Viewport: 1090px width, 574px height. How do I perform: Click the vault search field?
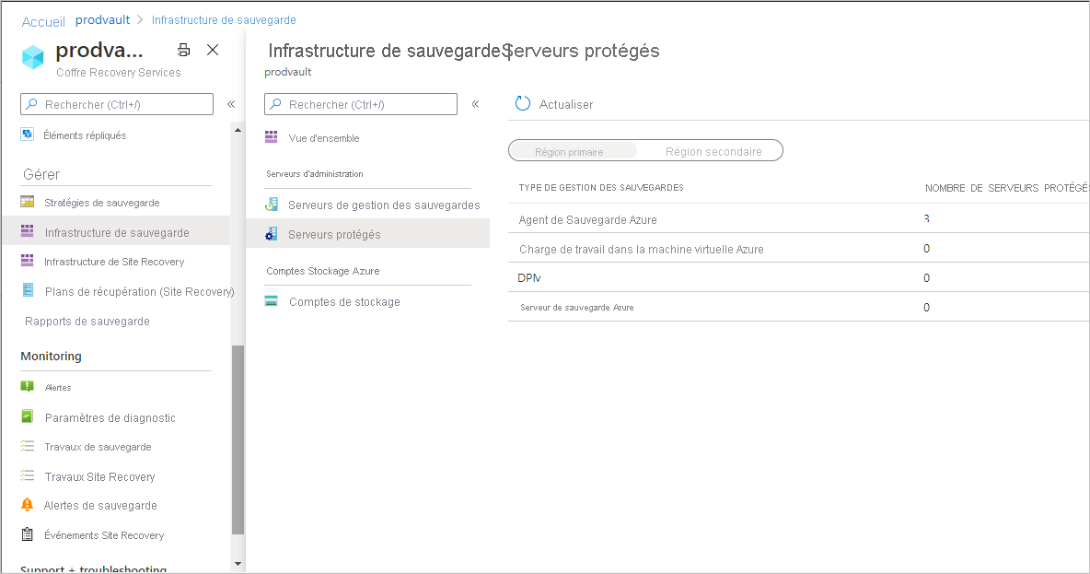tap(115, 104)
